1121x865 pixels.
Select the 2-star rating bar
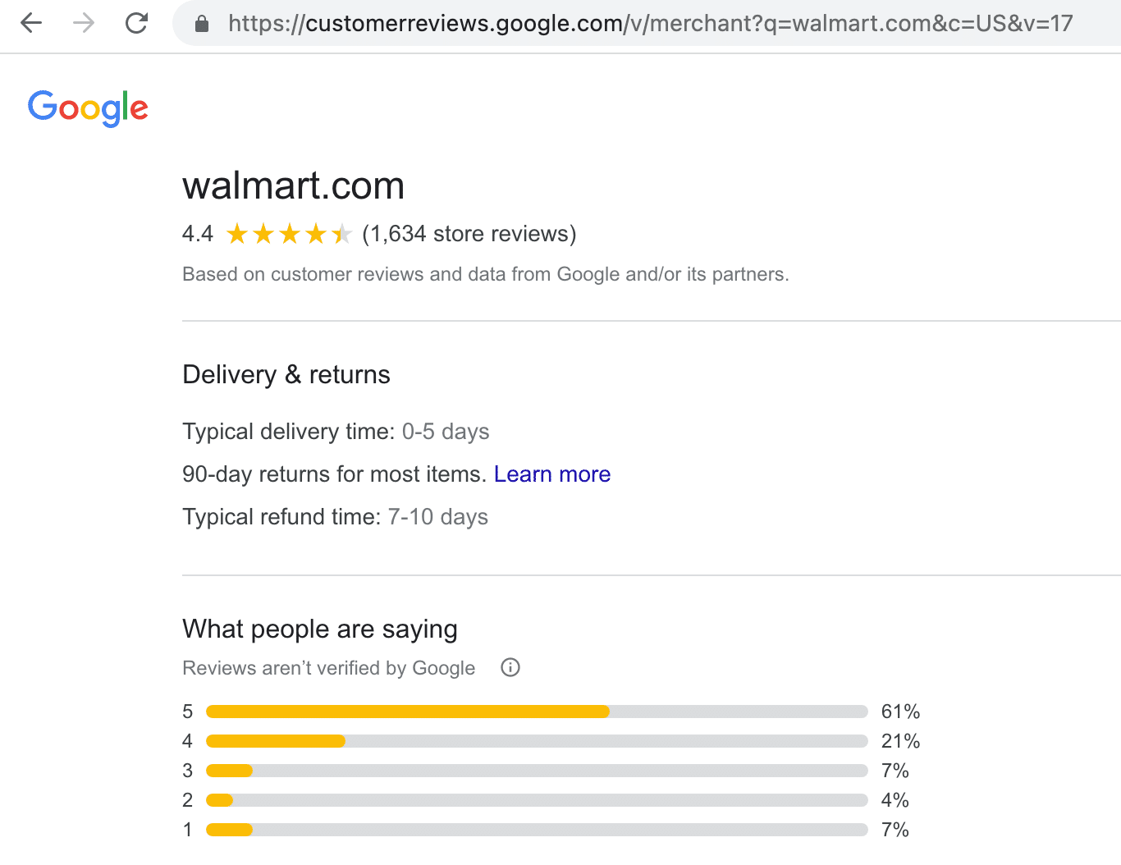point(537,800)
